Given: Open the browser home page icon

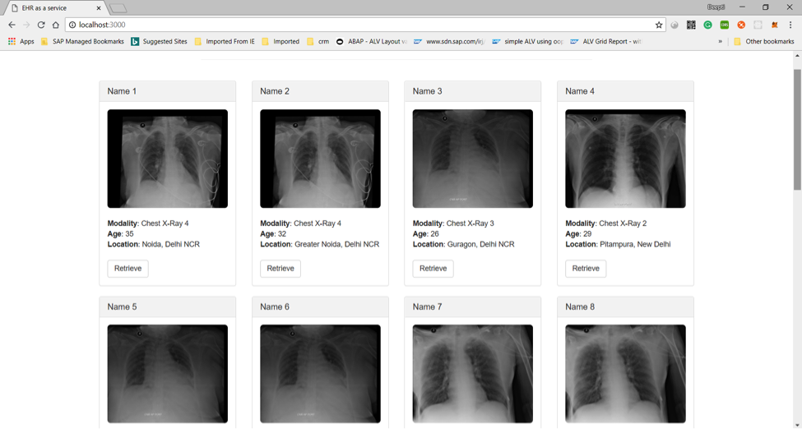Looking at the screenshot, I should [56, 25].
